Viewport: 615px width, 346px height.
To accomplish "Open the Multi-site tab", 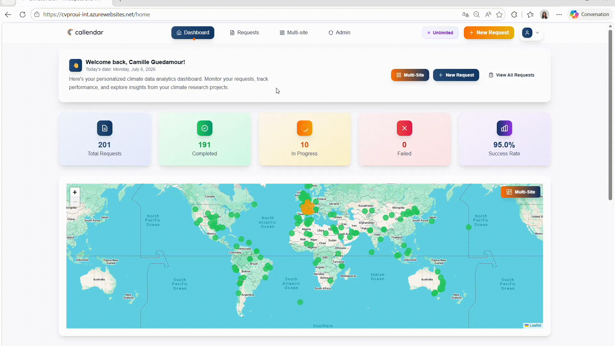I will [x=294, y=33].
